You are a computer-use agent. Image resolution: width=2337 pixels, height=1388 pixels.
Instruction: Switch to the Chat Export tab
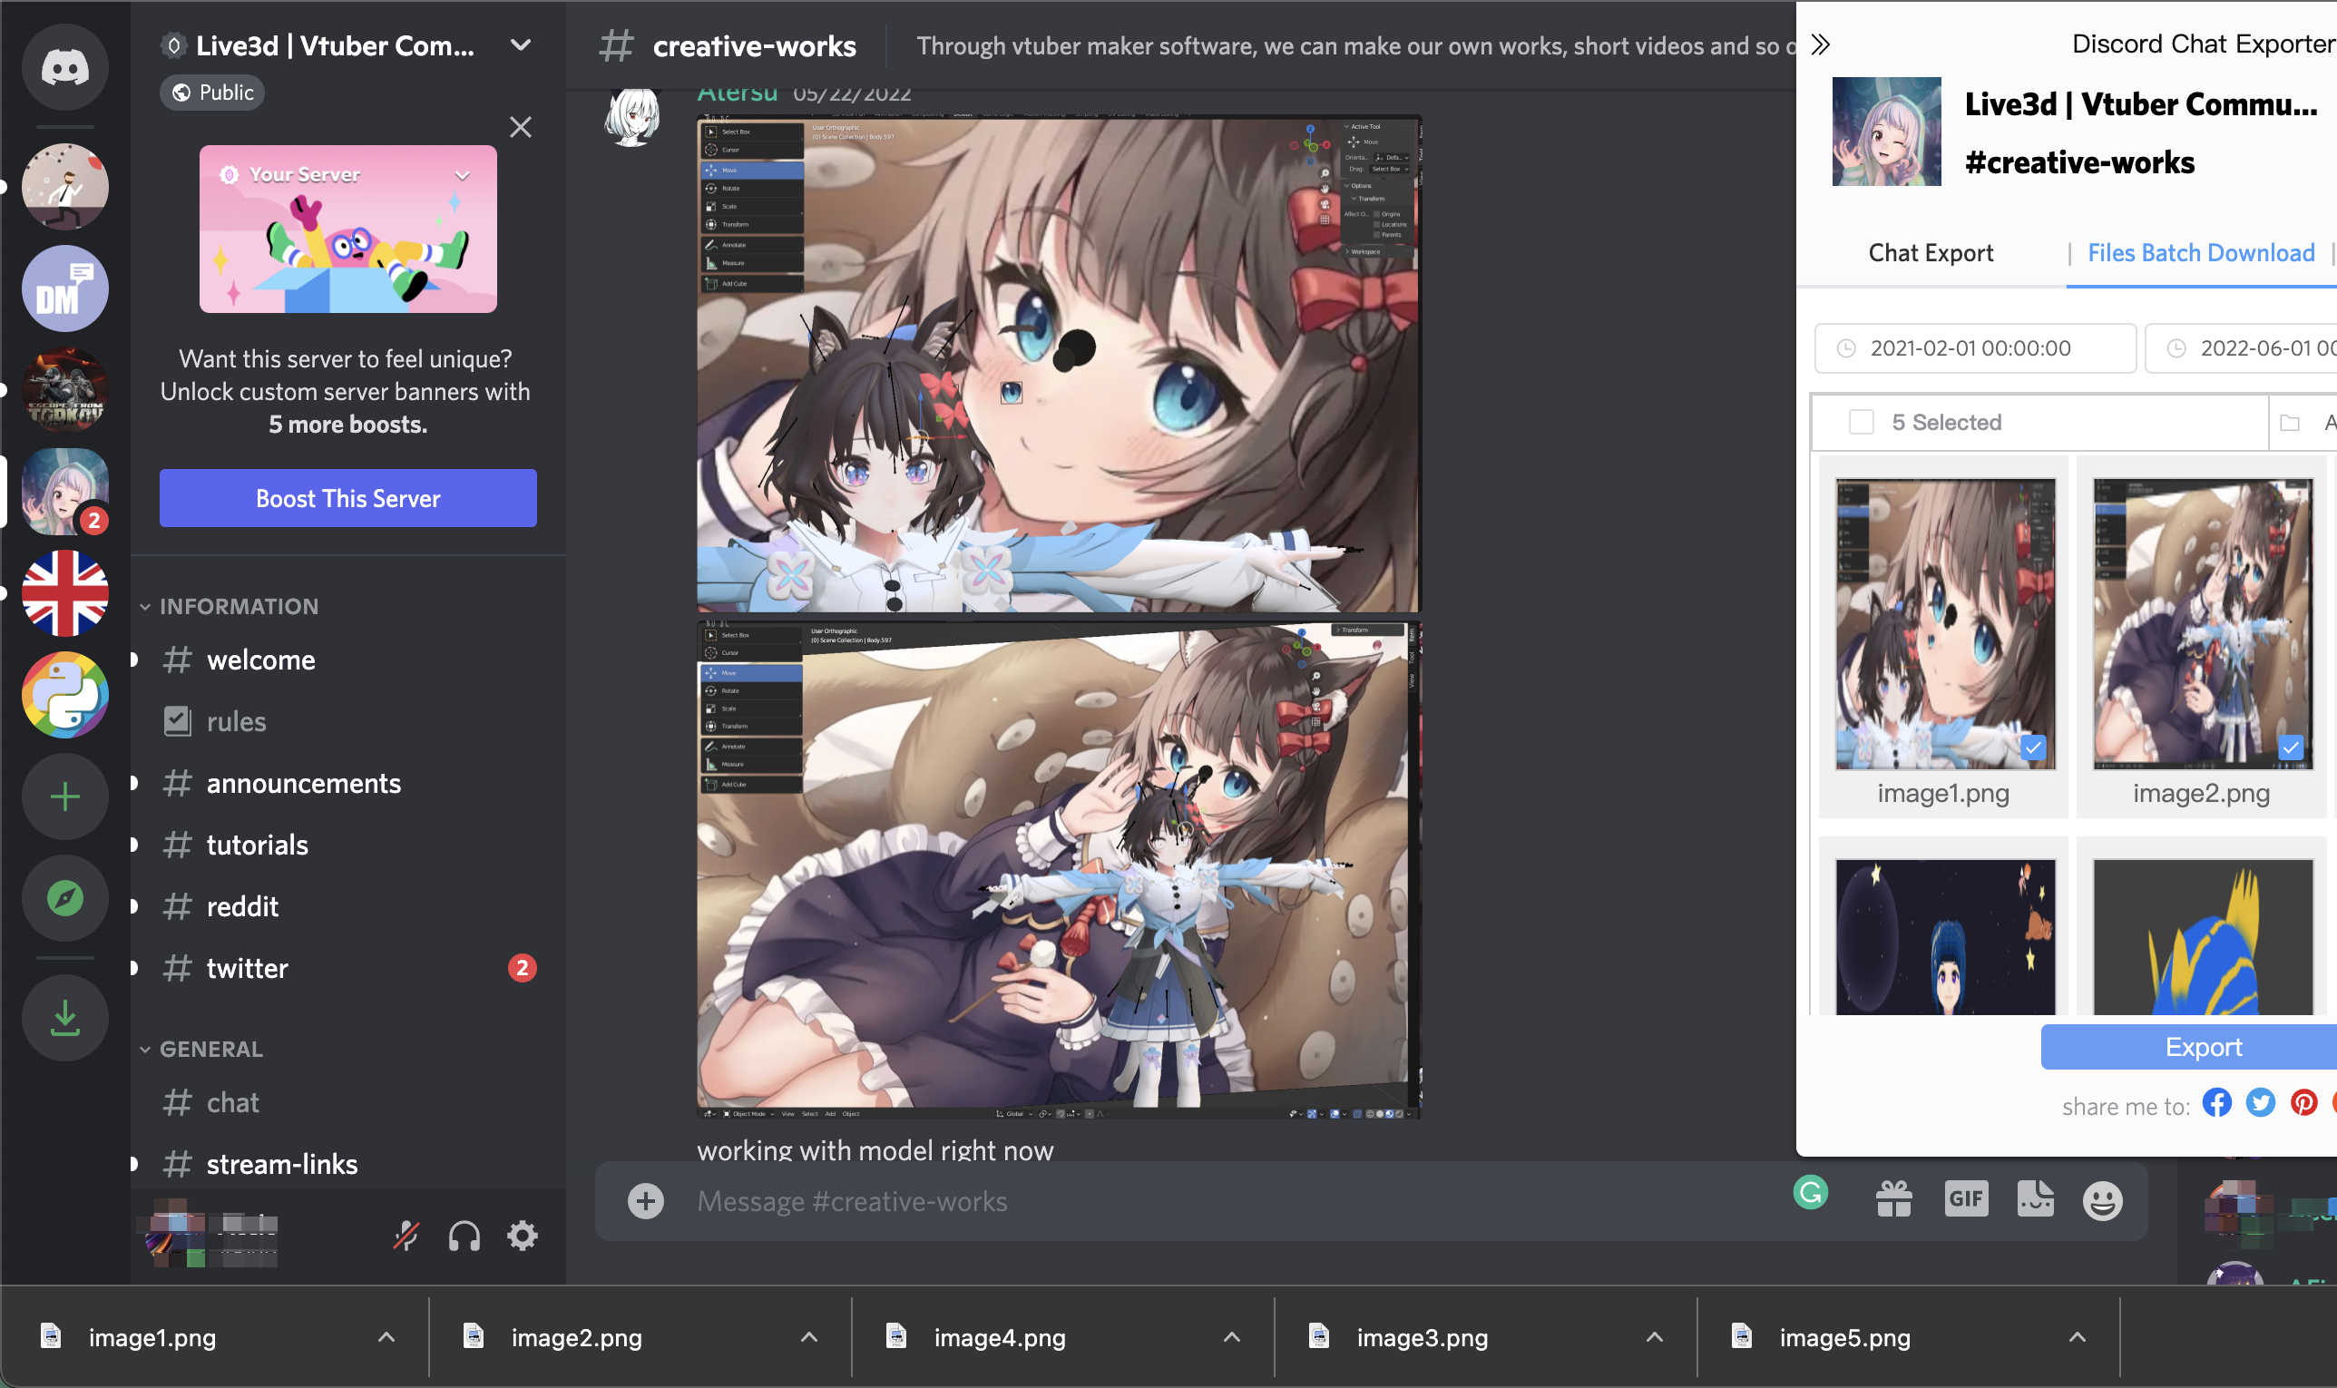(x=1932, y=253)
